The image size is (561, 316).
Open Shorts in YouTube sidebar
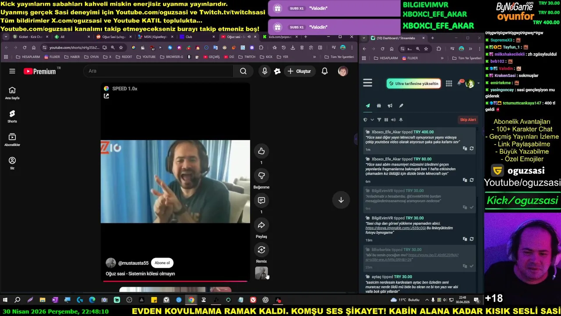(12, 116)
